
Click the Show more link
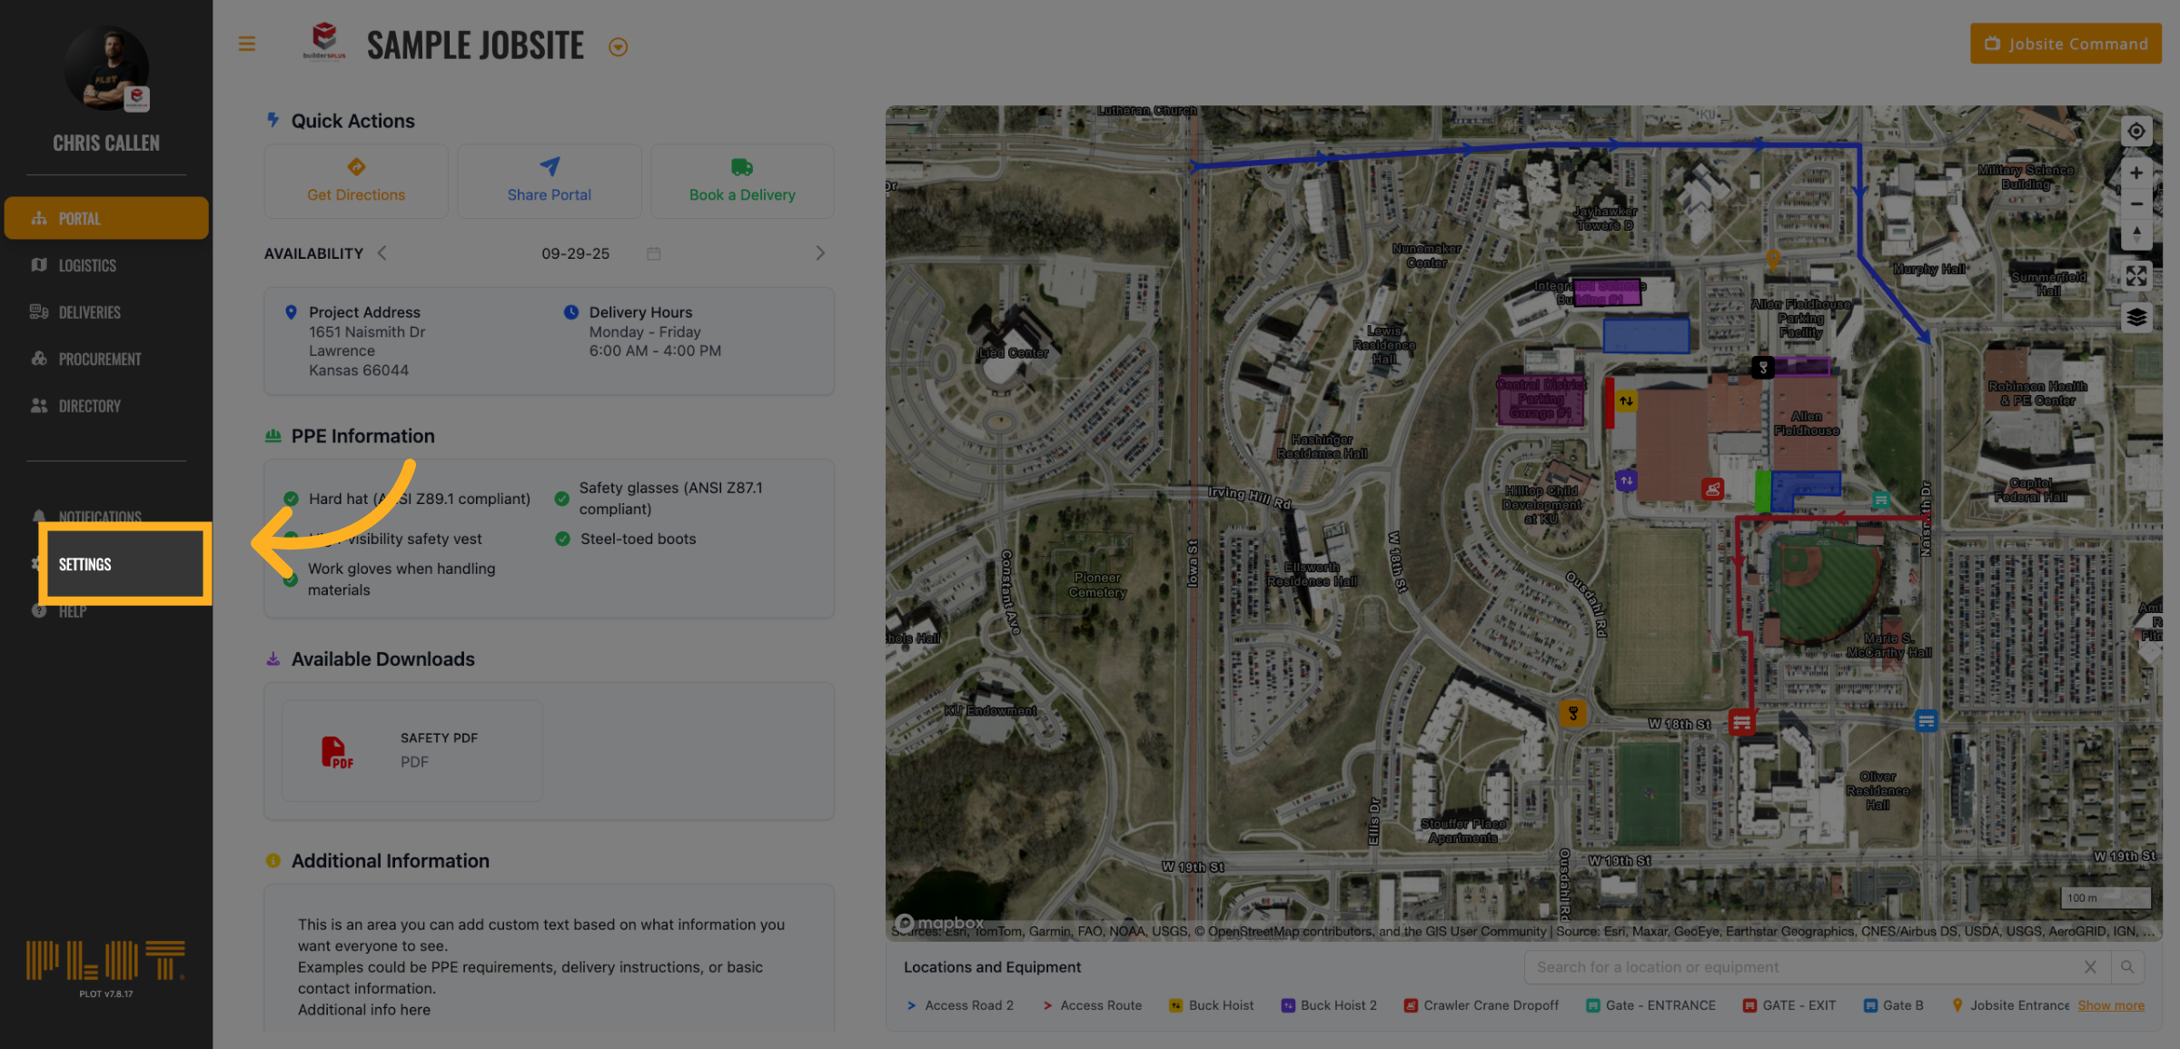[2110, 1005]
